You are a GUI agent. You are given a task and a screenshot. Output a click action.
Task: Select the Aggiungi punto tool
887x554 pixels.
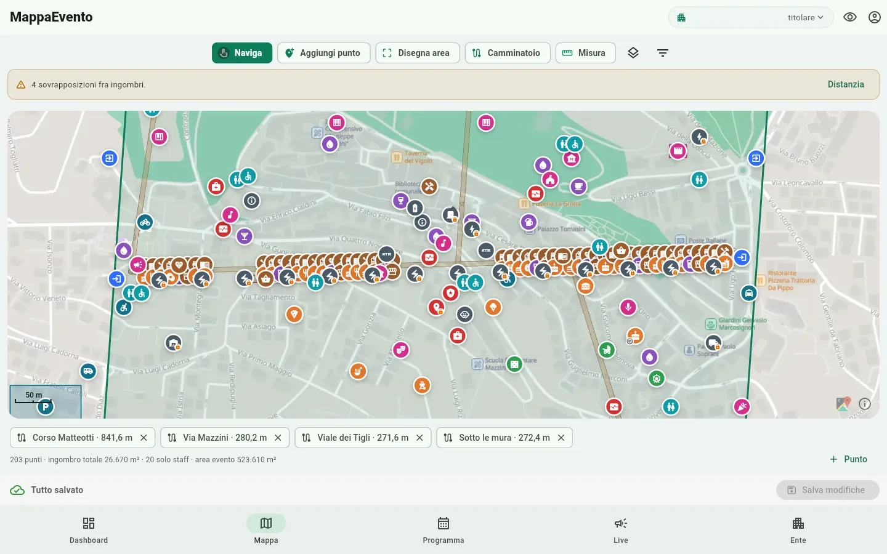pyautogui.click(x=323, y=53)
